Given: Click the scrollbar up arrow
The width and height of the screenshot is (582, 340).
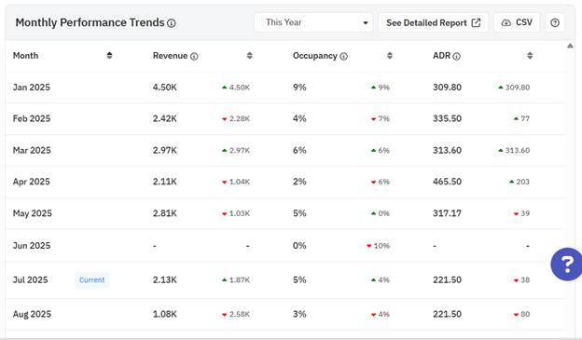Looking at the screenshot, I should coord(570,46).
